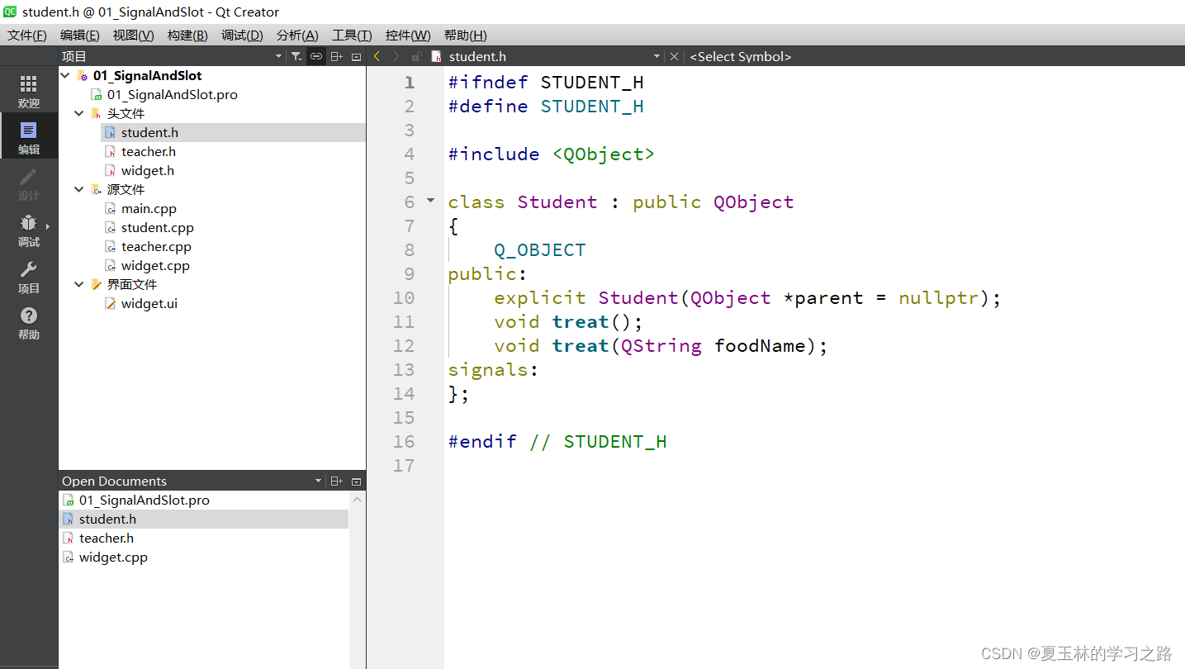Select main.cpp in the project tree

(149, 208)
